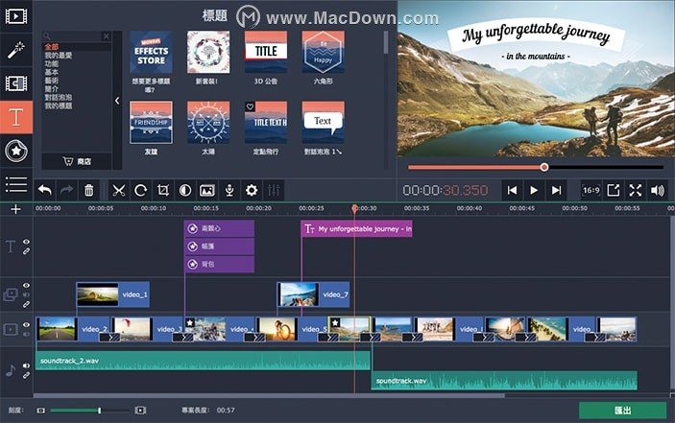Image resolution: width=675 pixels, height=423 pixels.
Task: Select the 對話泡泡 category
Action: point(59,97)
